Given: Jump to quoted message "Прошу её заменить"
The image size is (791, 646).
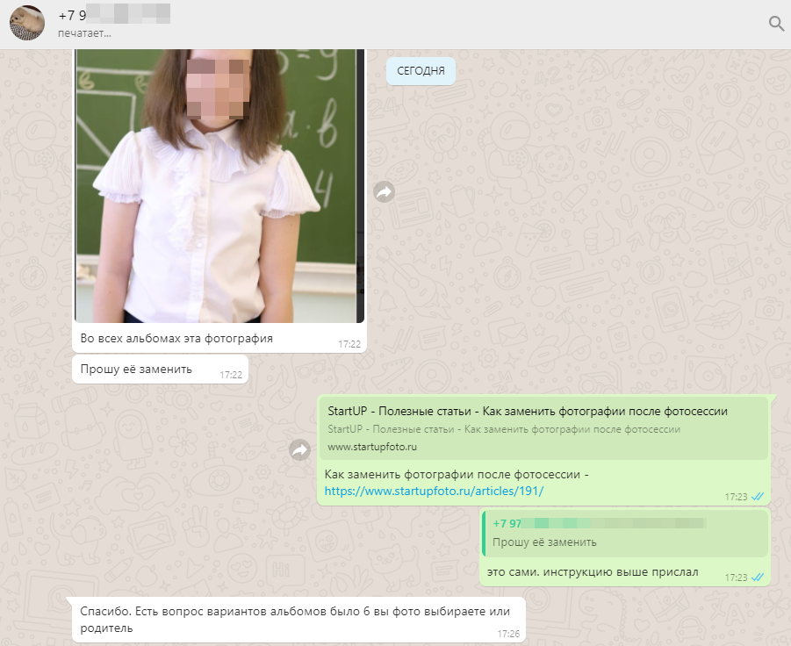Looking at the screenshot, I should point(625,533).
